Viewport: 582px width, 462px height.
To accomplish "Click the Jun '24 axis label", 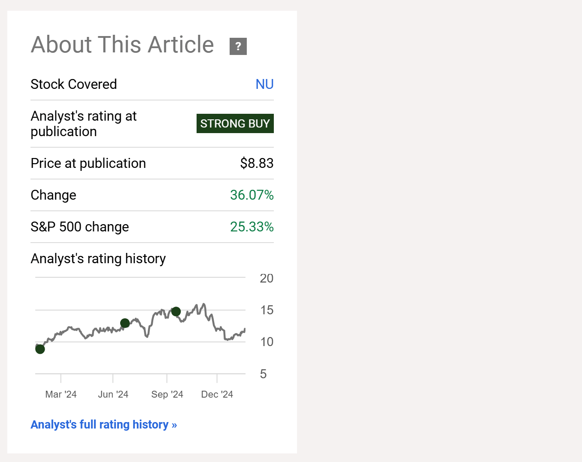I will coord(113,394).
